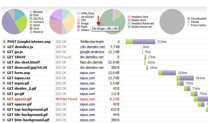Click the 'cdn.demdex.net' host cell
The height and width of the screenshot is (123, 208).
(93, 47)
